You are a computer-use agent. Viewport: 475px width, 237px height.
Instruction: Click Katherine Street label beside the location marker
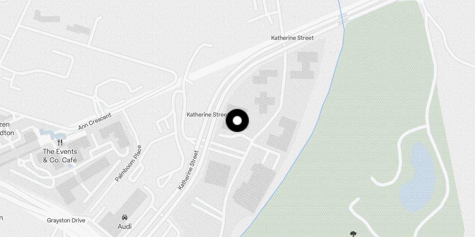207,115
